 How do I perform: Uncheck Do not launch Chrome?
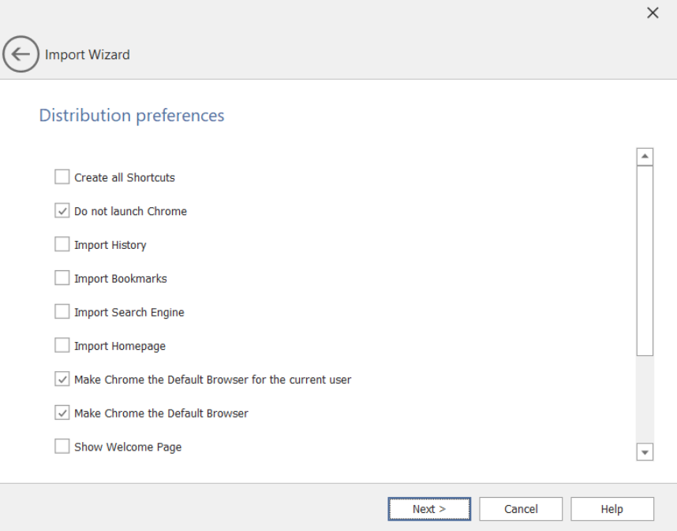[62, 210]
